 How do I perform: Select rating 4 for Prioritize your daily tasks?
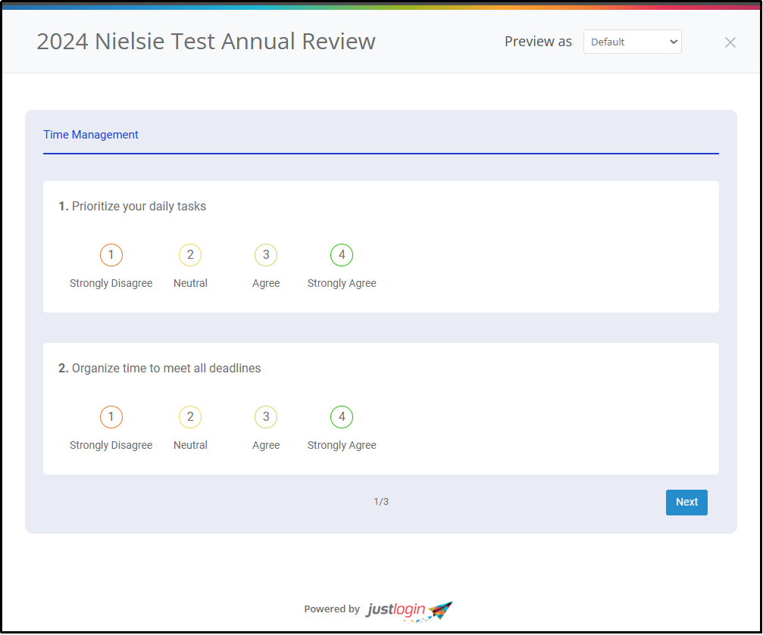point(342,255)
